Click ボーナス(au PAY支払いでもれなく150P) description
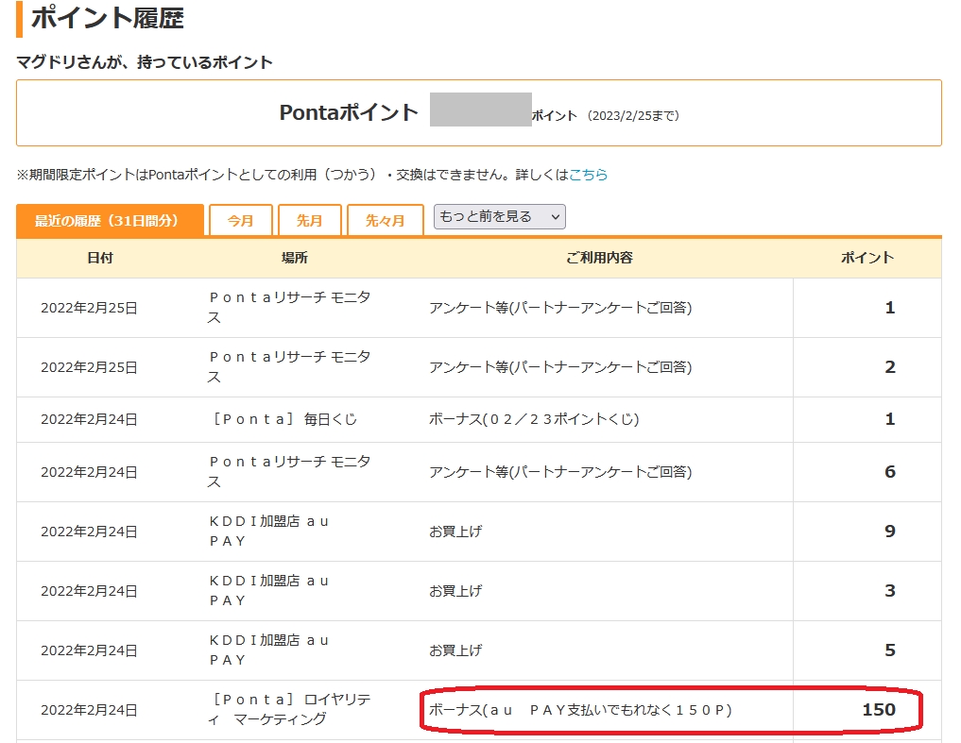 [x=580, y=710]
